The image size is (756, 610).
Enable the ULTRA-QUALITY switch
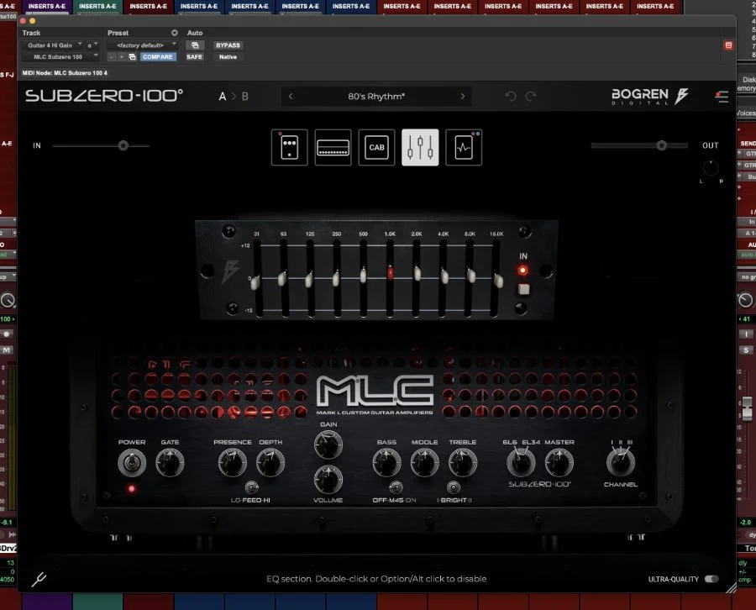711,579
